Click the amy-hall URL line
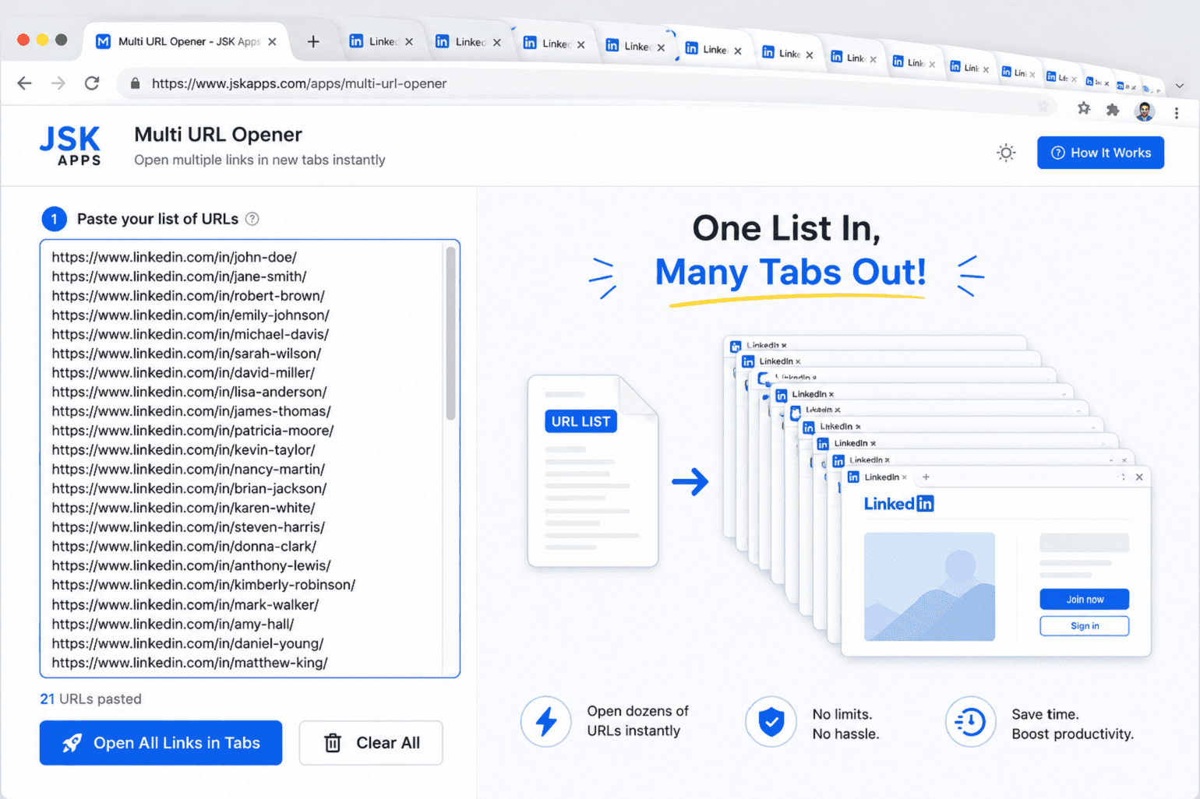Viewport: 1200px width, 799px height. click(x=173, y=625)
